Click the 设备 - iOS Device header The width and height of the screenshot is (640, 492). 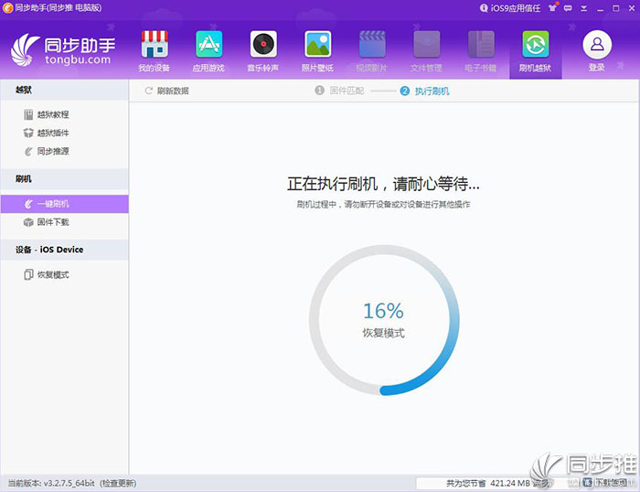tap(65, 250)
